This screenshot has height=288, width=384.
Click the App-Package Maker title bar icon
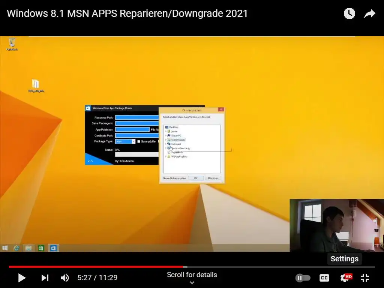(x=88, y=108)
